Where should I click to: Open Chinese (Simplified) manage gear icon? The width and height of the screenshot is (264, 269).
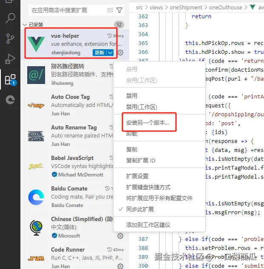point(120,236)
